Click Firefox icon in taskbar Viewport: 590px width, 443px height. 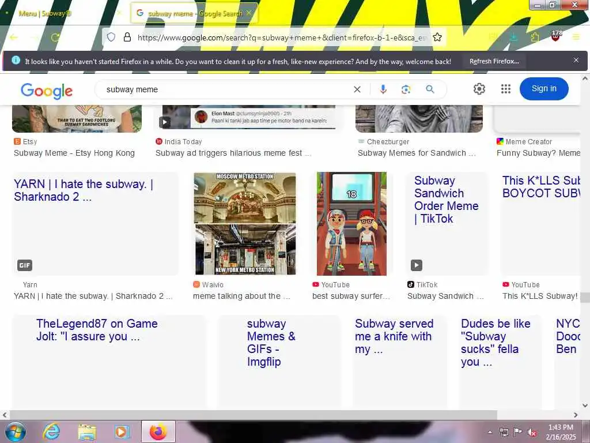point(158,432)
